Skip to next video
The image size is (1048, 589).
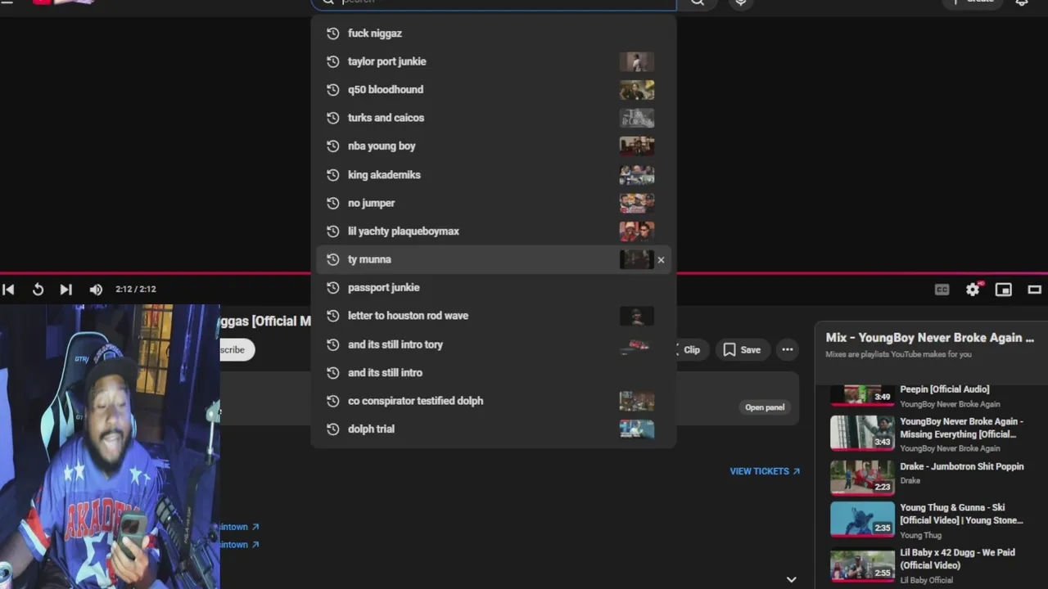(66, 290)
